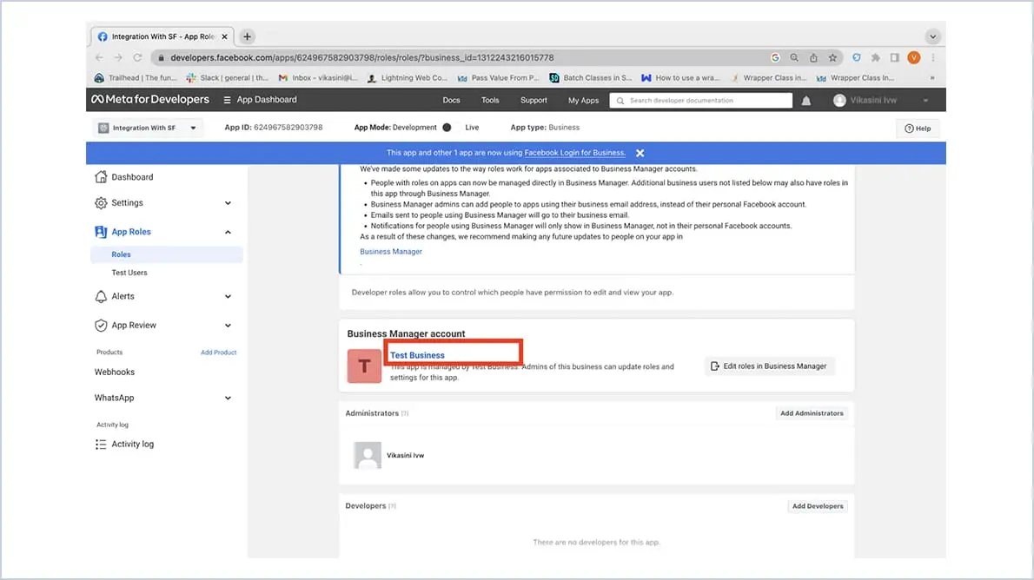Image resolution: width=1034 pixels, height=580 pixels.
Task: Open the My Apps menu
Action: click(x=584, y=100)
